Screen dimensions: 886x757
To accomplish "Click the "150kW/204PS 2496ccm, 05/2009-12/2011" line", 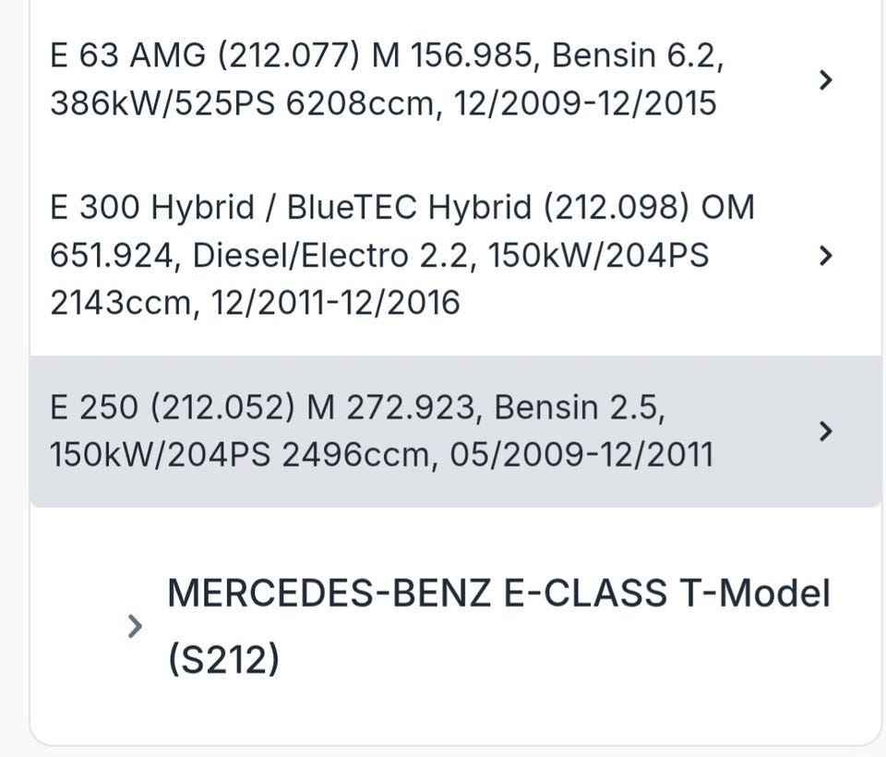I will coord(381,455).
